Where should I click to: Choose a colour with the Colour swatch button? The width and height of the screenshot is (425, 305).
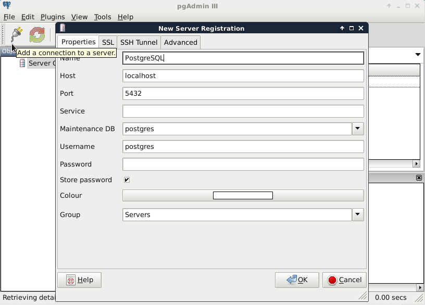pos(243,195)
